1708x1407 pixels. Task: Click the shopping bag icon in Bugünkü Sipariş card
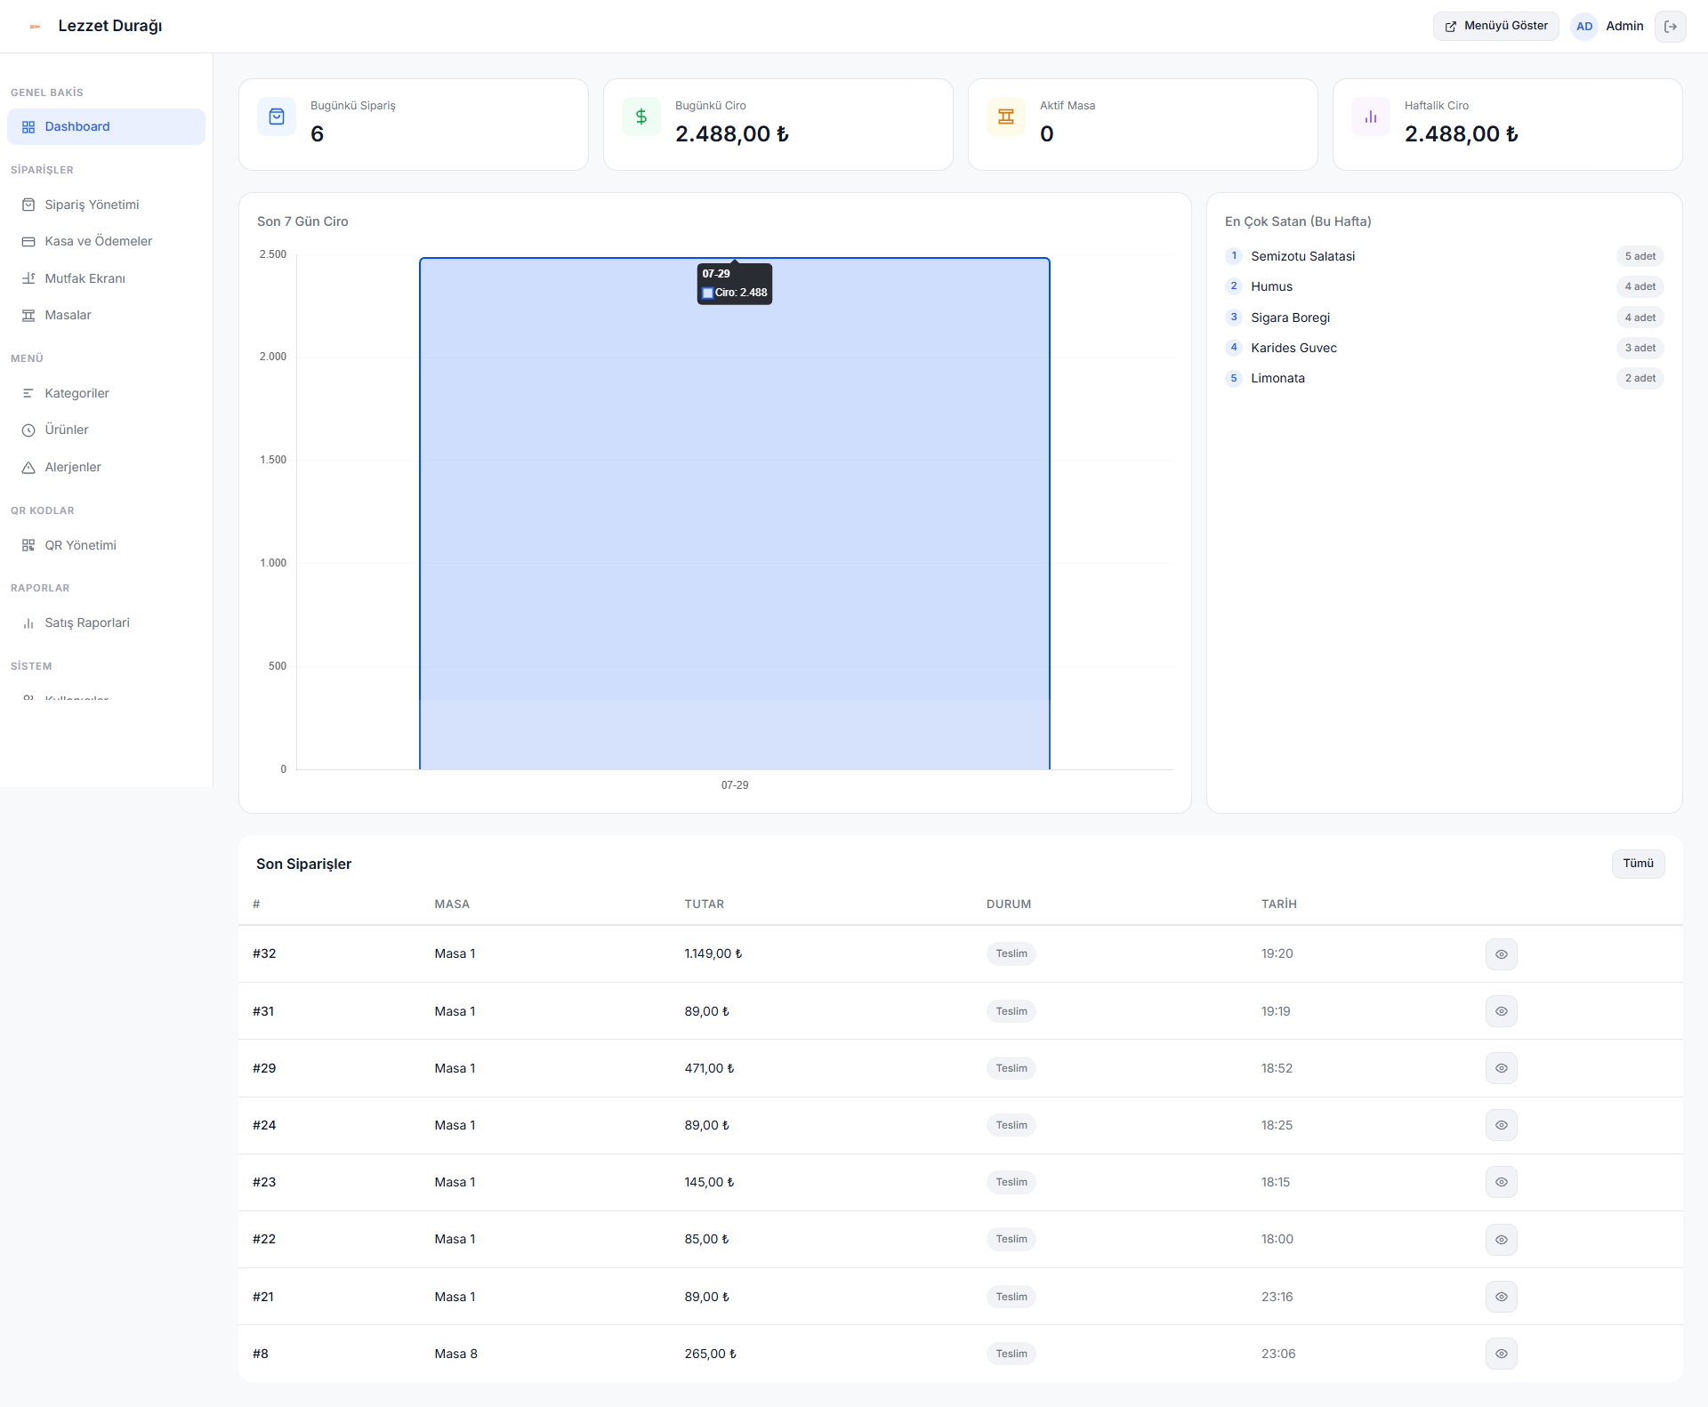click(277, 117)
